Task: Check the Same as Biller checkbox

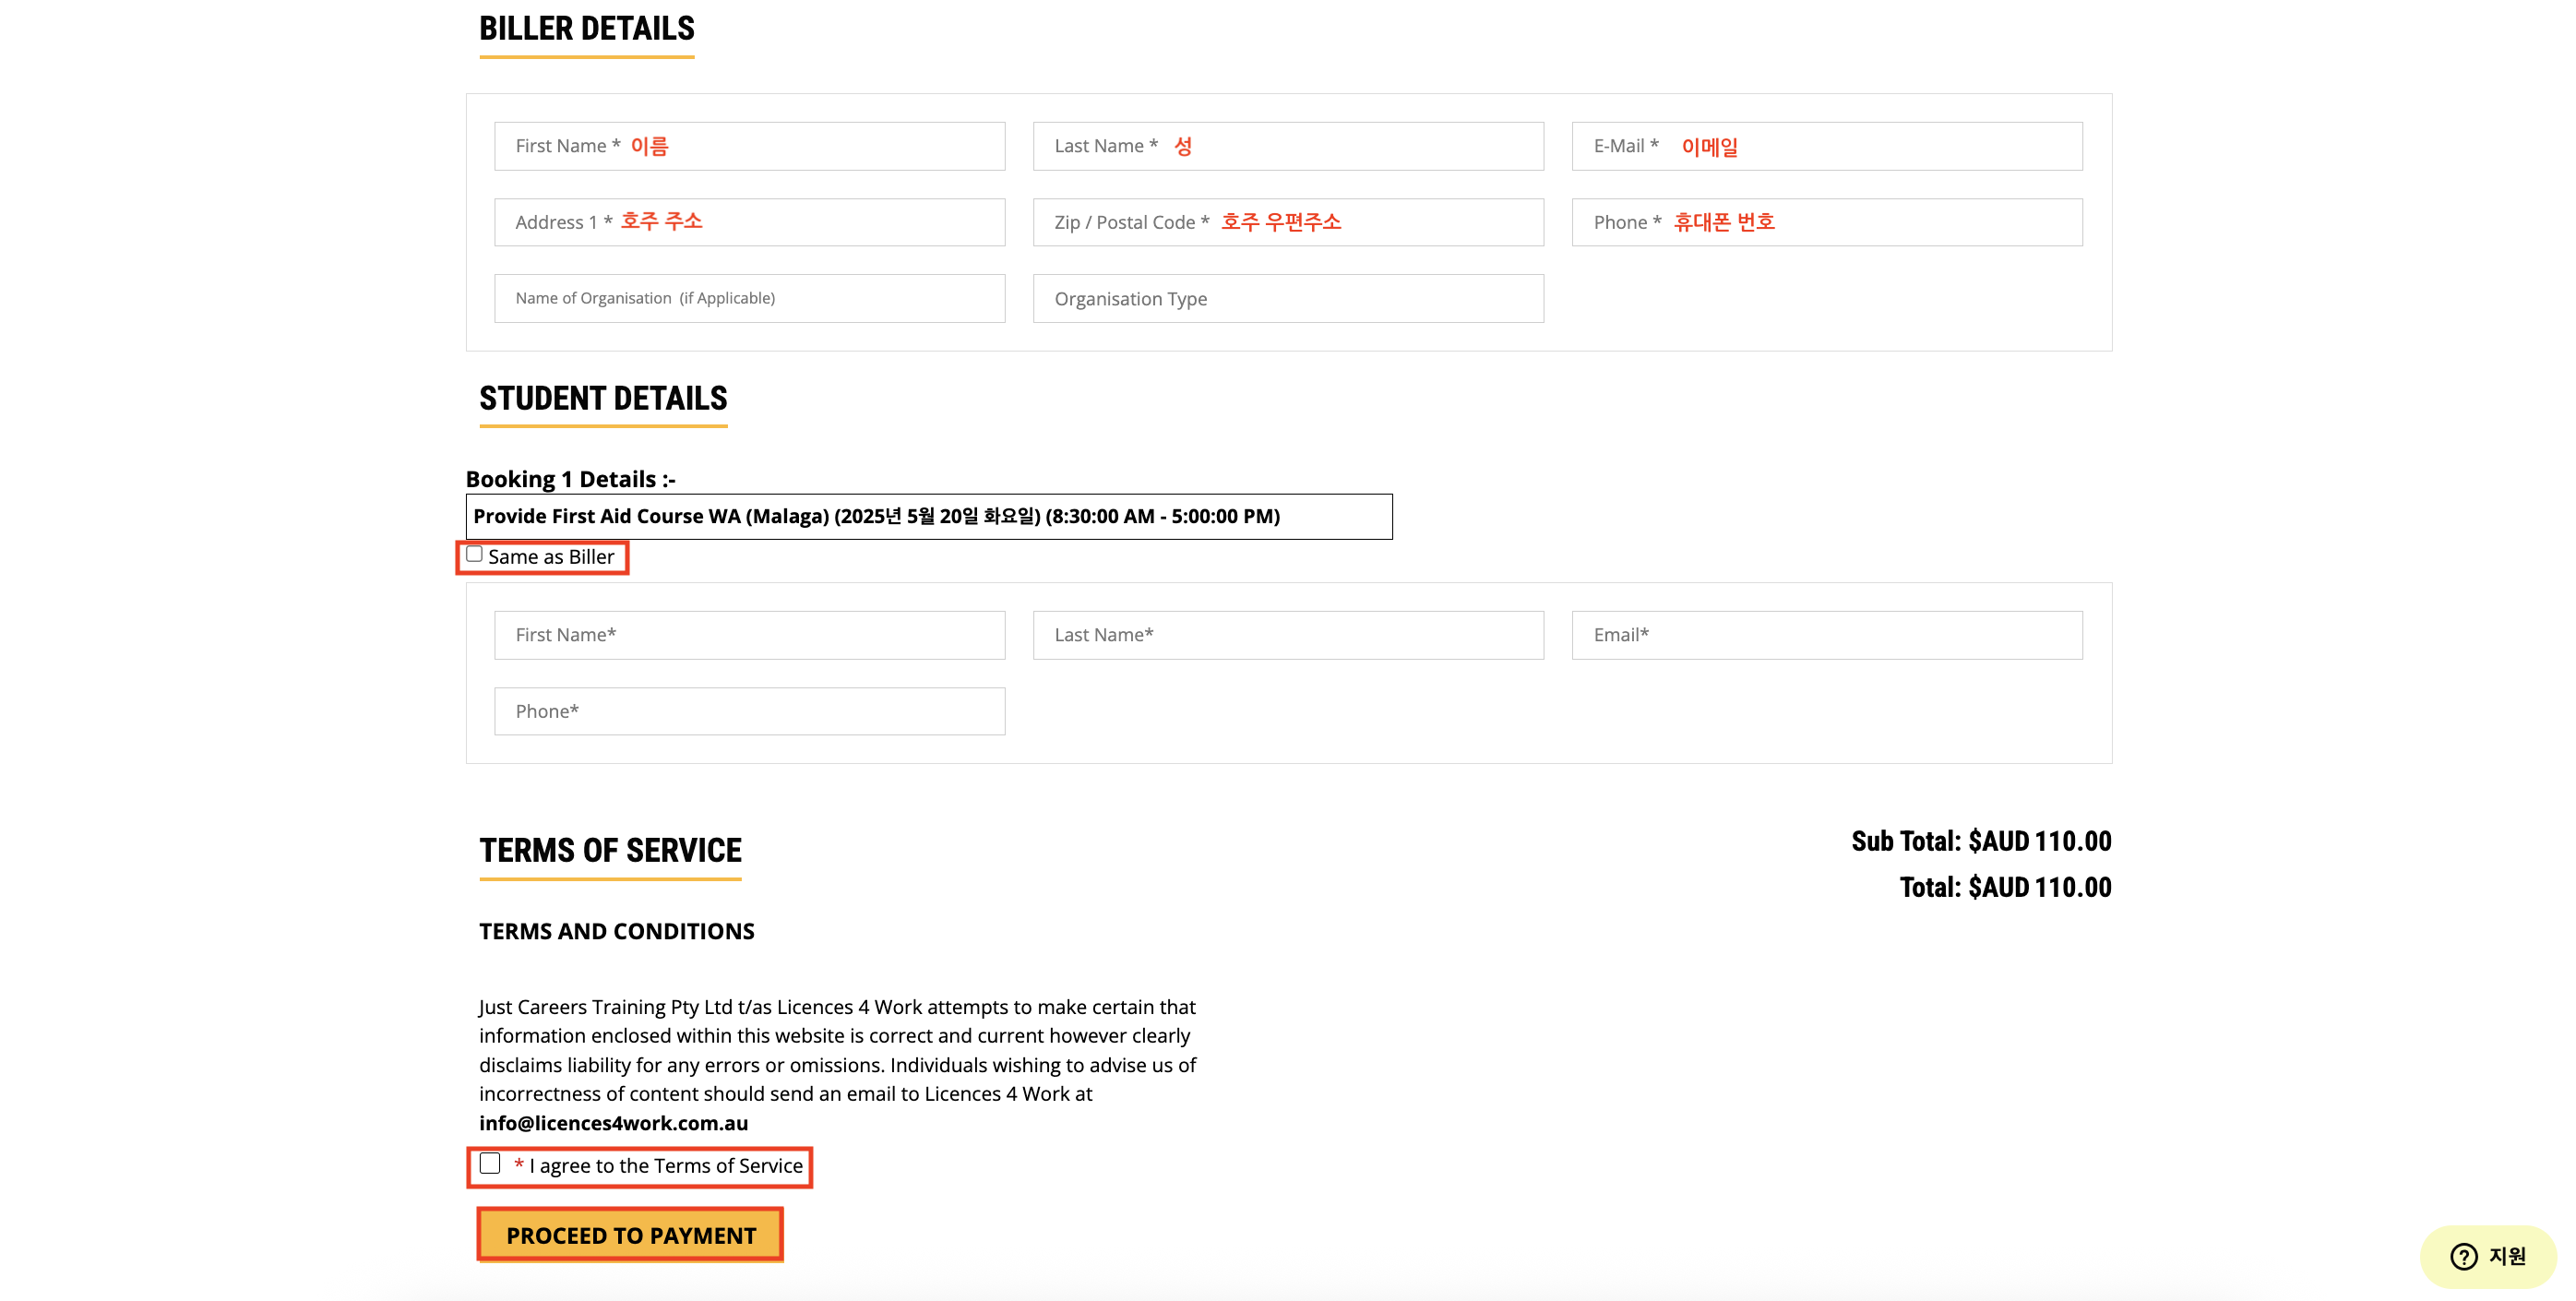Action: tap(475, 554)
